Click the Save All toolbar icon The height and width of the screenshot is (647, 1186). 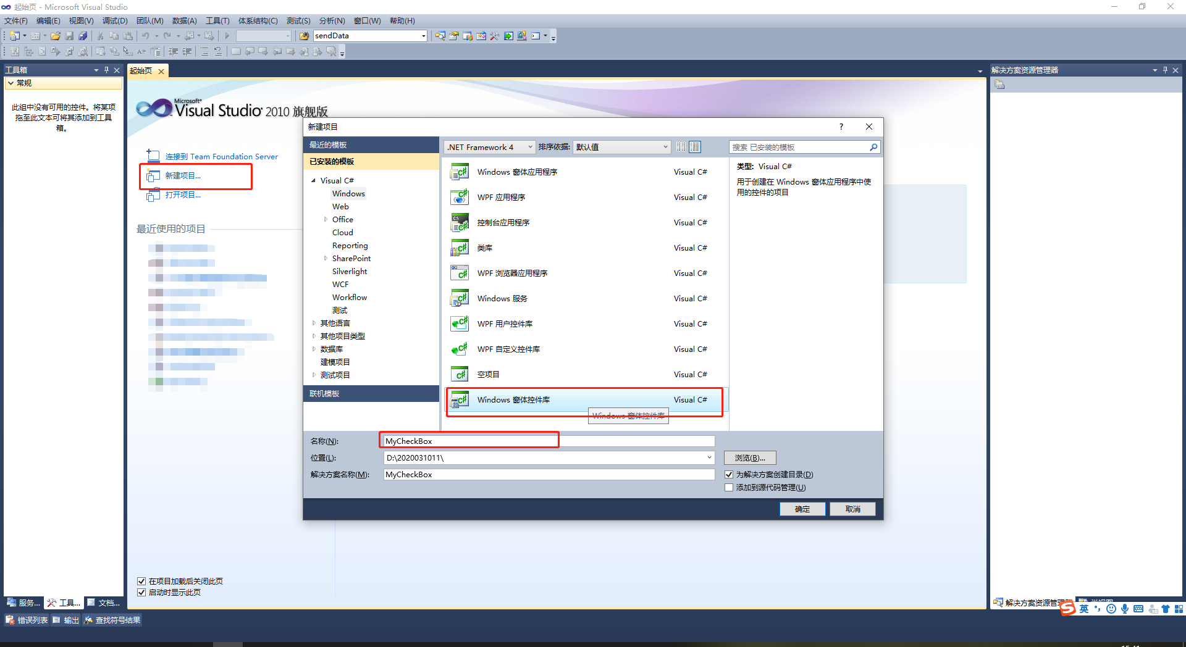83,36
